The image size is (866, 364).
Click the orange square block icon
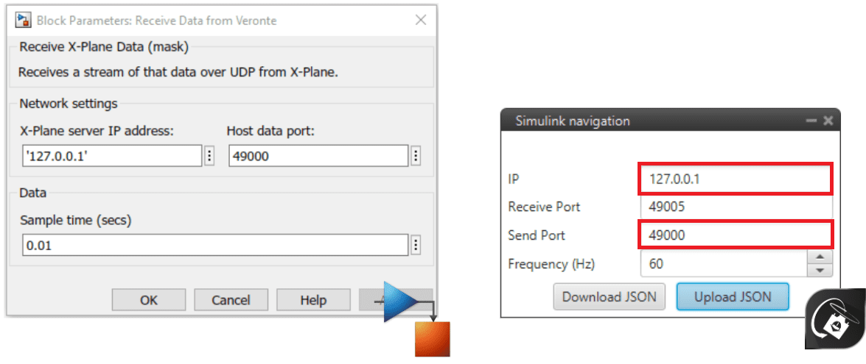pyautogui.click(x=432, y=339)
